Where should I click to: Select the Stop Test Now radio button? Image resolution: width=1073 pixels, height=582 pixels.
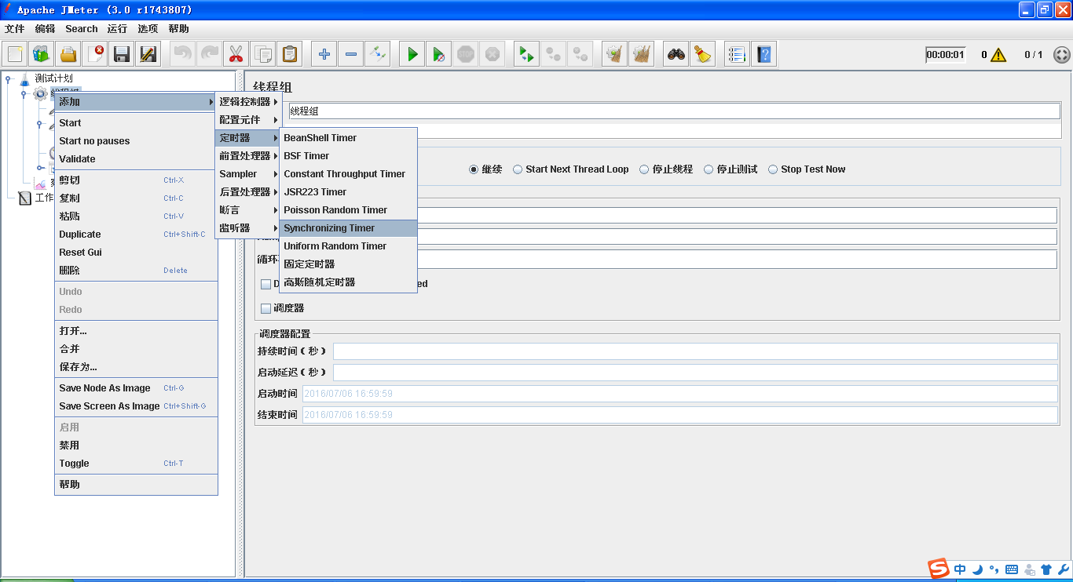click(773, 169)
